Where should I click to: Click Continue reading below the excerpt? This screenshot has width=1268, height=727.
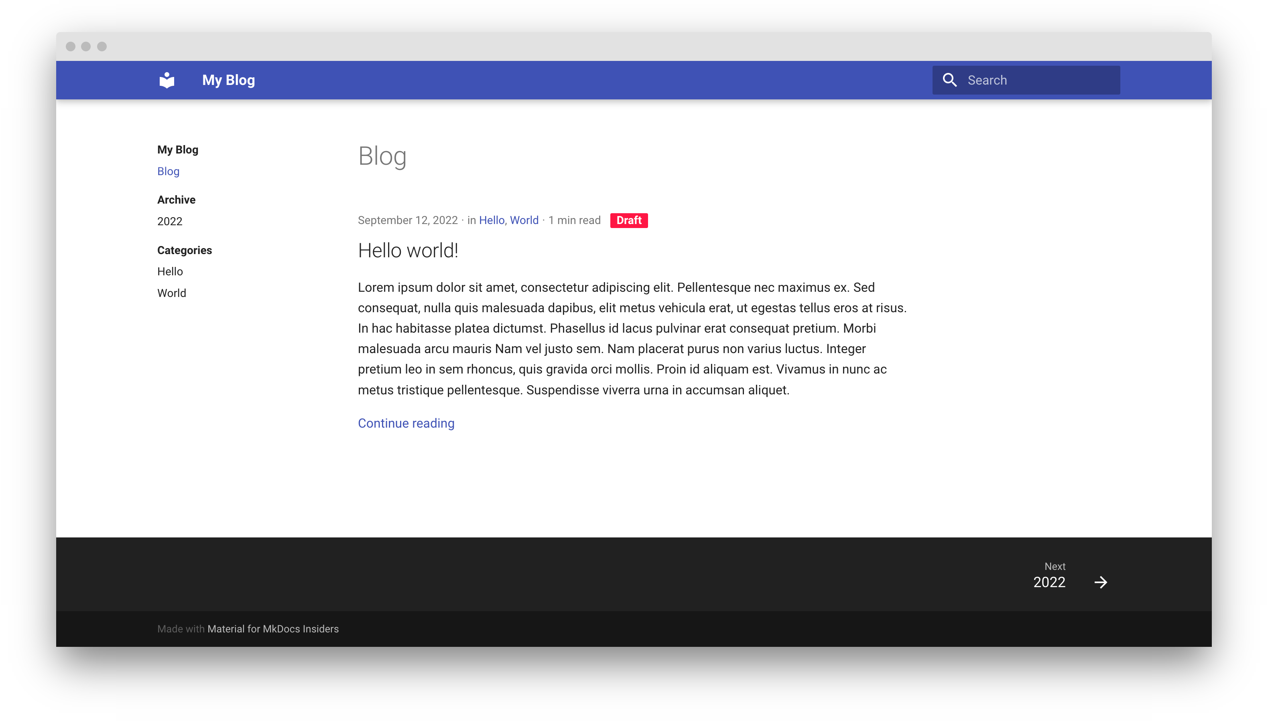point(406,423)
